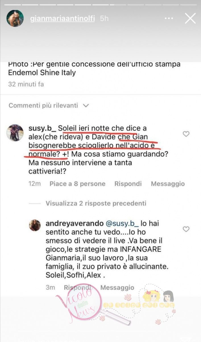Tap Rispondi under andreyaverando comment

(x=77, y=288)
